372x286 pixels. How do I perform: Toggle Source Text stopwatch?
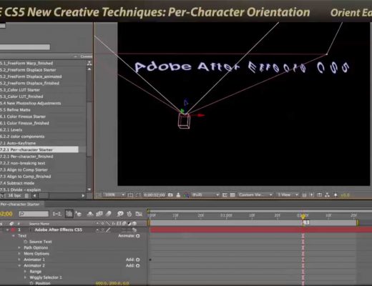tap(26, 242)
